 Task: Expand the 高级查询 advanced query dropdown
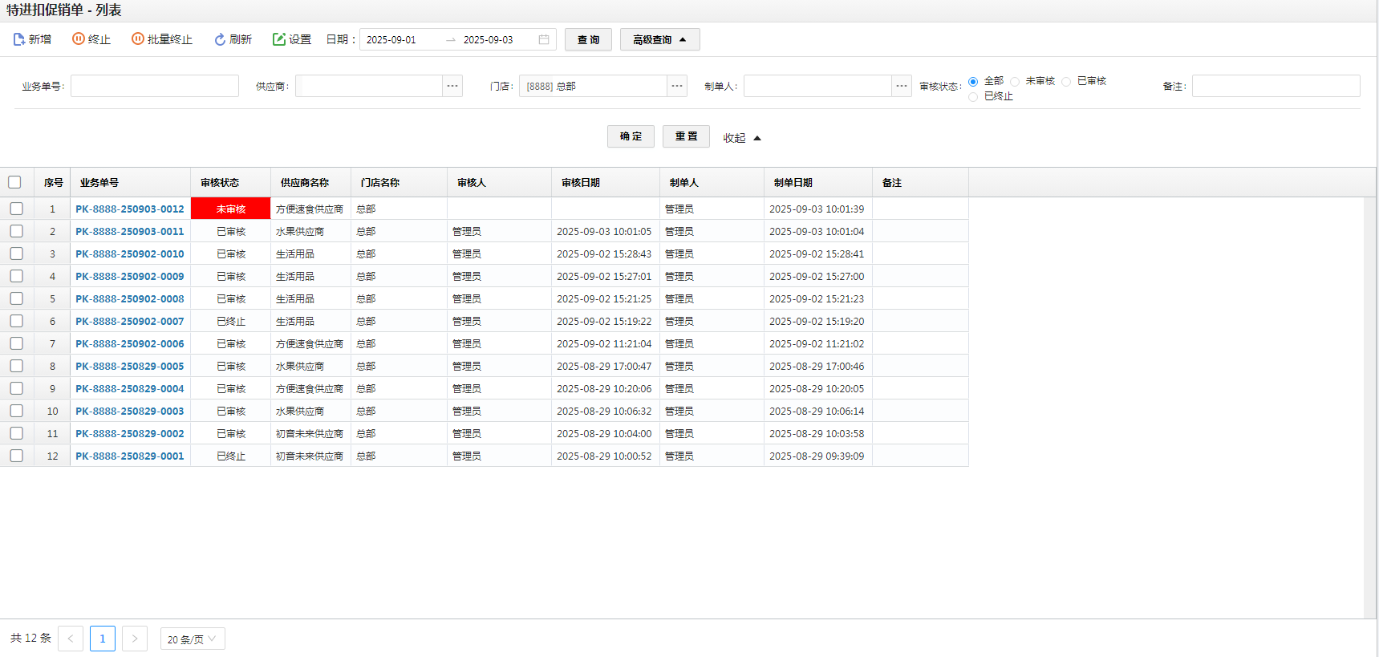(x=659, y=39)
